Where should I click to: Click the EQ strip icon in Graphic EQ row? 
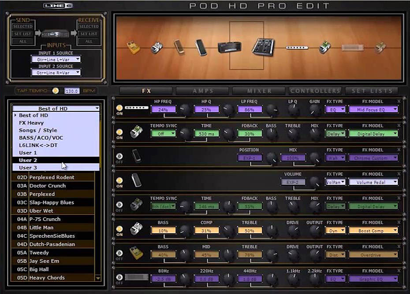tap(137, 277)
